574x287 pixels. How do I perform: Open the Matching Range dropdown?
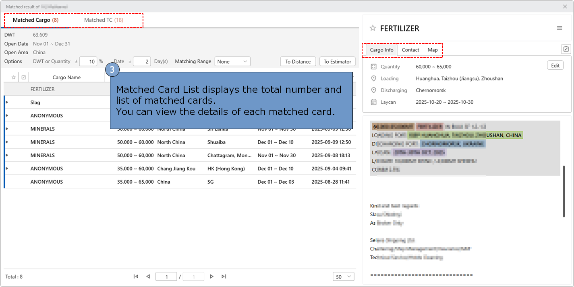point(232,61)
